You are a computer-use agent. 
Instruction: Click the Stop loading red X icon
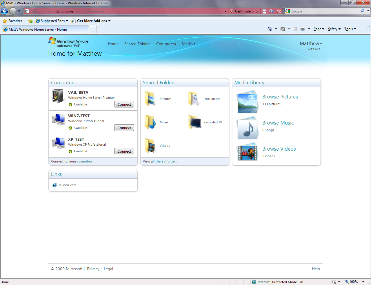click(279, 11)
